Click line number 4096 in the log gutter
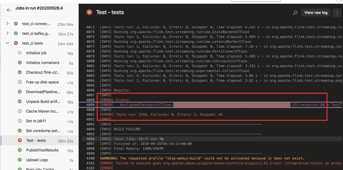This screenshot has width=343, height=170. (x=90, y=139)
